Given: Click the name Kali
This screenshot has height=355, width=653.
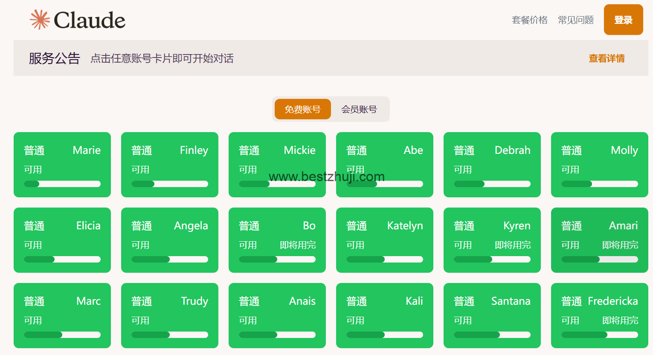Looking at the screenshot, I should [x=414, y=301].
